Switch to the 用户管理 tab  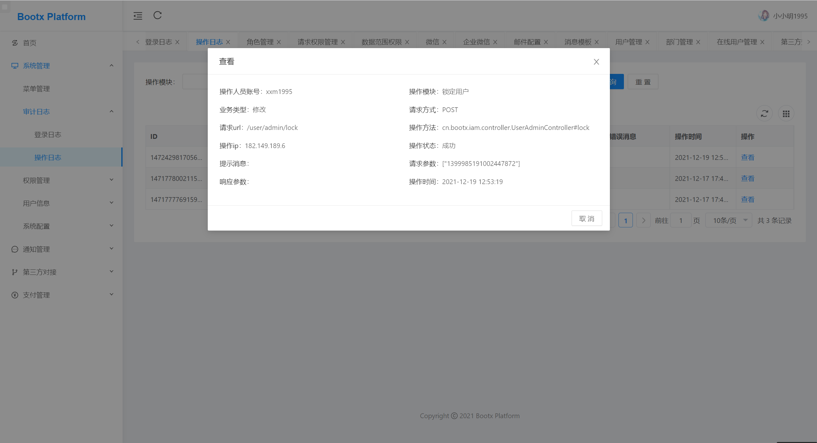coord(628,41)
